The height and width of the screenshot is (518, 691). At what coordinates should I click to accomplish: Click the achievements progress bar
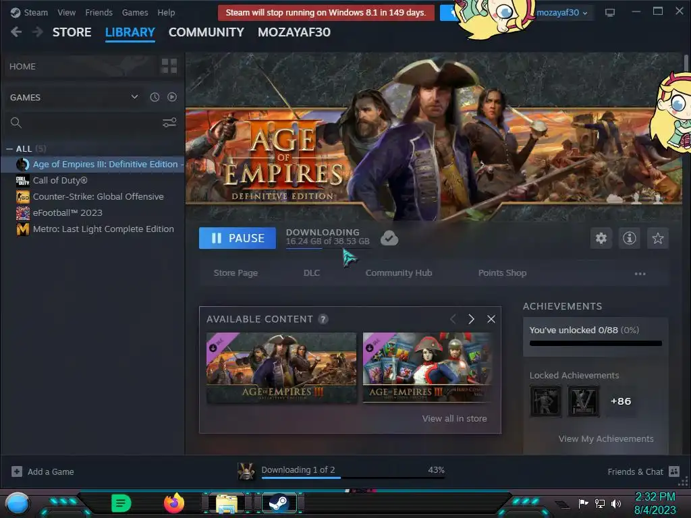coord(596,343)
